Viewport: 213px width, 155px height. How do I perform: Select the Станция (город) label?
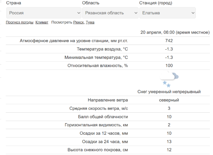coord(156,3)
